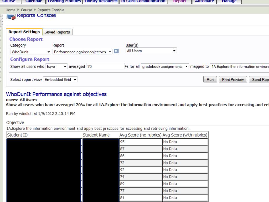Open the Report navigation tab
The width and height of the screenshot is (269, 202).
(x=180, y=1)
